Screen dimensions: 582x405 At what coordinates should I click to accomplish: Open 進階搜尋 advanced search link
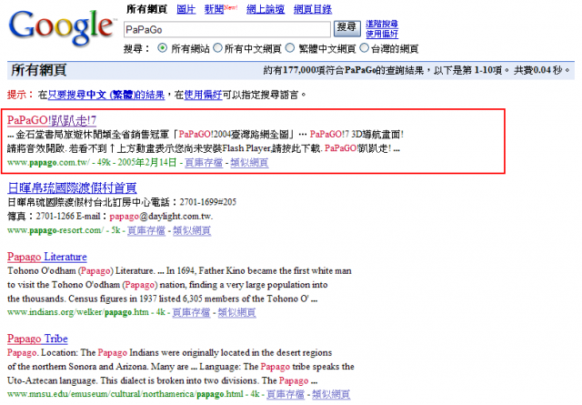[382, 25]
